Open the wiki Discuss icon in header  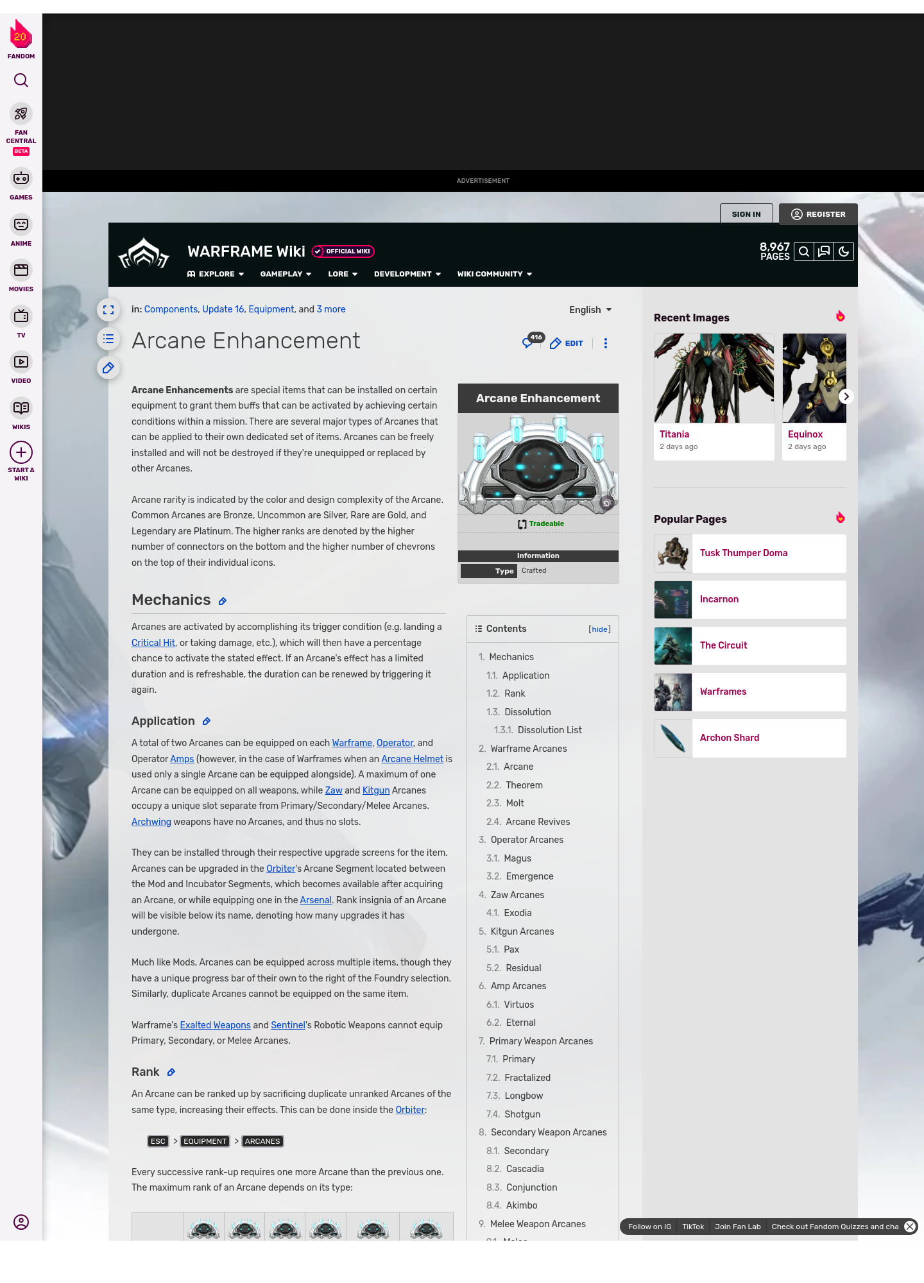pos(824,251)
